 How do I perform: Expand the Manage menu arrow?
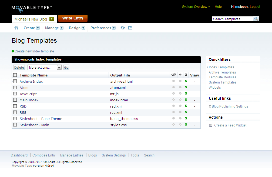(x=62, y=28)
